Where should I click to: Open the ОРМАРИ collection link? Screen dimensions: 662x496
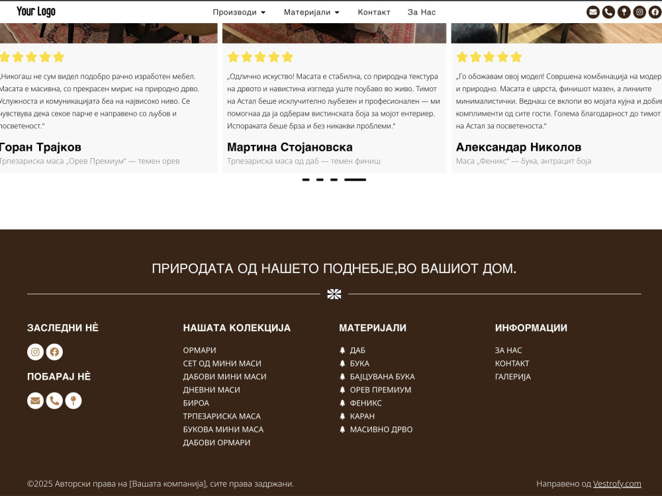(199, 350)
